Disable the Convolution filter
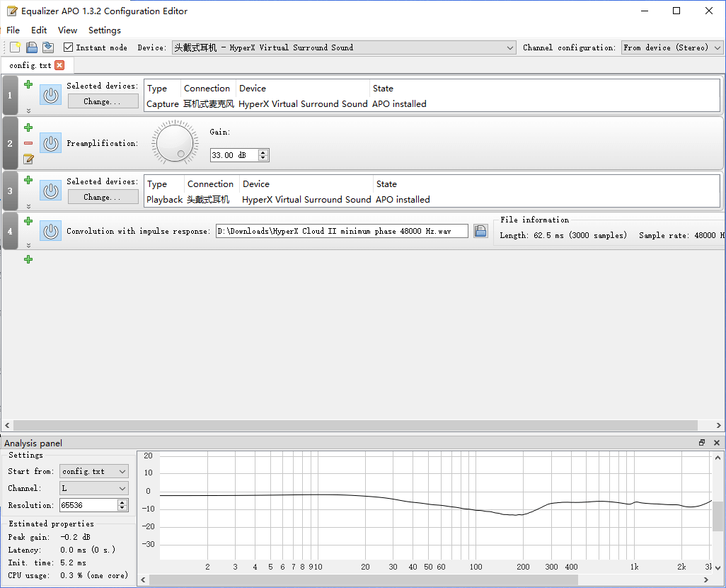 coord(50,230)
